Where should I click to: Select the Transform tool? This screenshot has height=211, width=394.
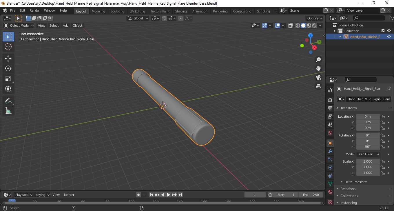coord(8,89)
